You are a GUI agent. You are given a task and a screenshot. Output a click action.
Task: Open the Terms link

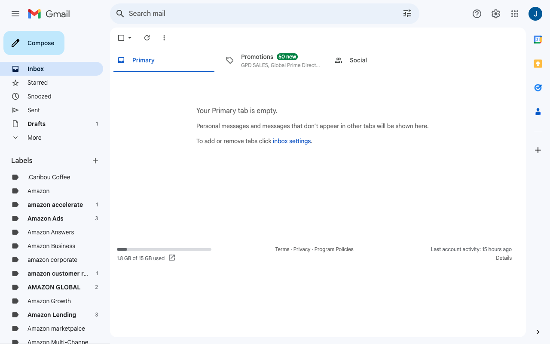282,249
